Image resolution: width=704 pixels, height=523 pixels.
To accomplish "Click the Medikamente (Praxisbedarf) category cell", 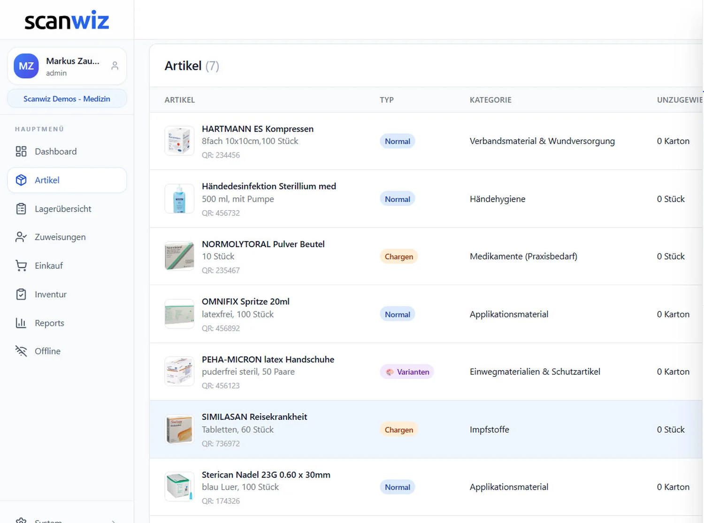I will (x=523, y=256).
